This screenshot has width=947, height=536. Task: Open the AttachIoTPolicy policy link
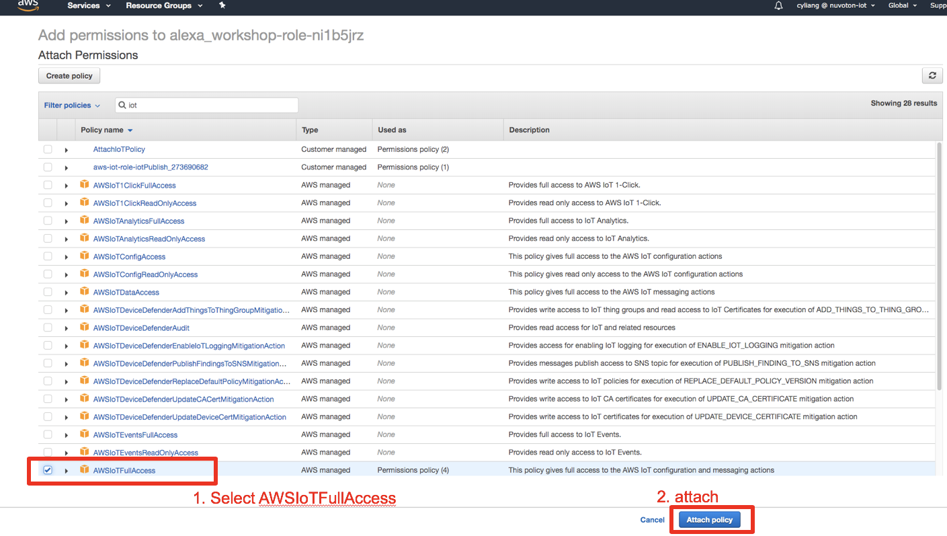coord(119,149)
